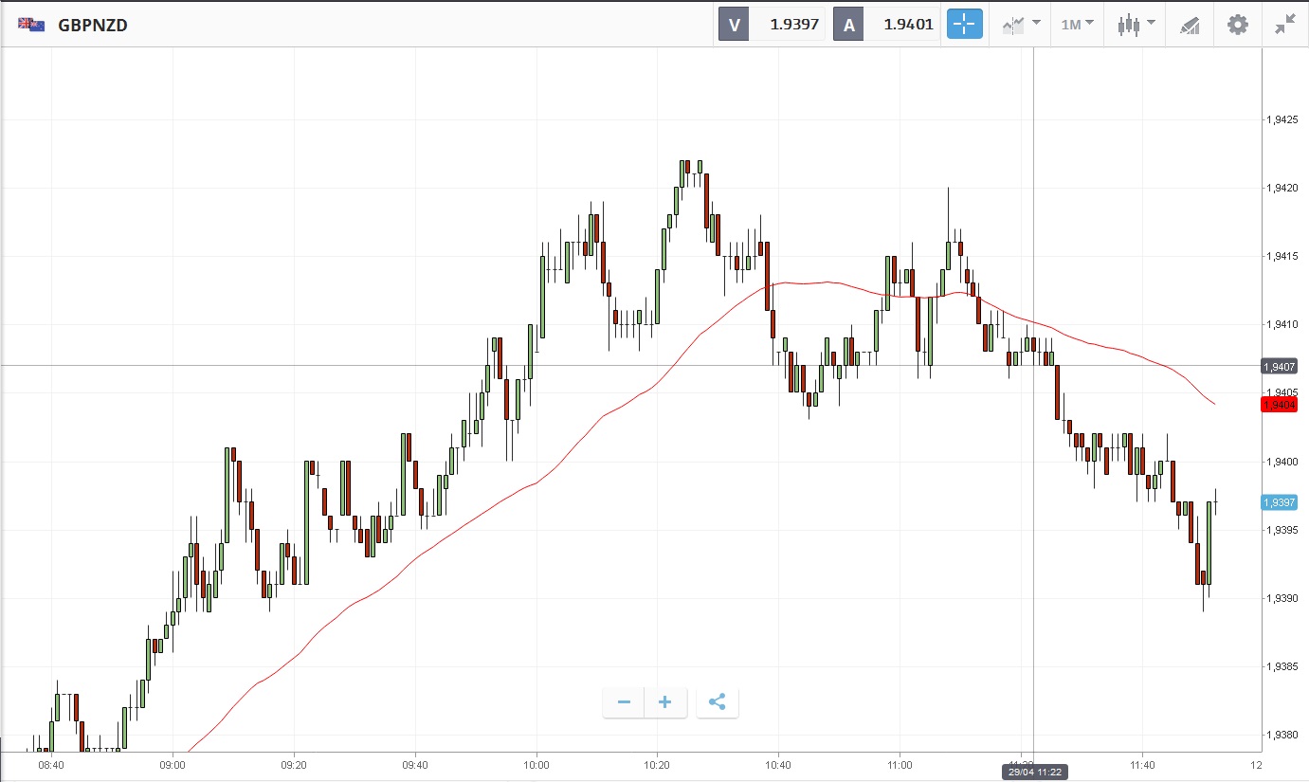This screenshot has height=782, width=1309.
Task: Select the GBPNZD symbol name
Action: coord(93,26)
